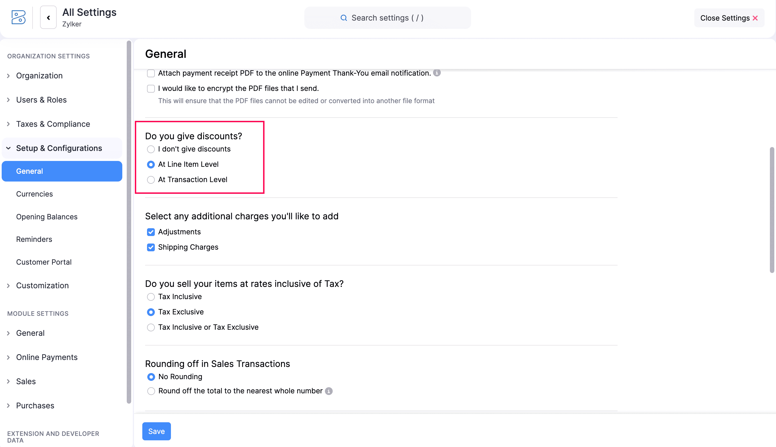Click info icon beside payment receipt PDF option

[437, 73]
